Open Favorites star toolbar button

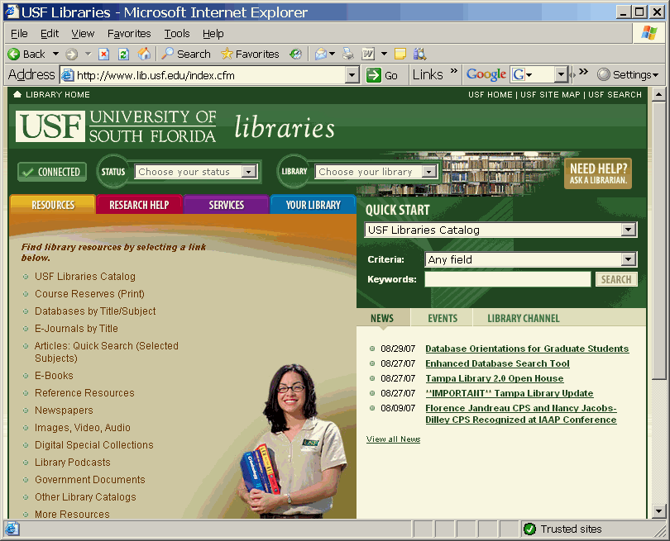[x=250, y=54]
